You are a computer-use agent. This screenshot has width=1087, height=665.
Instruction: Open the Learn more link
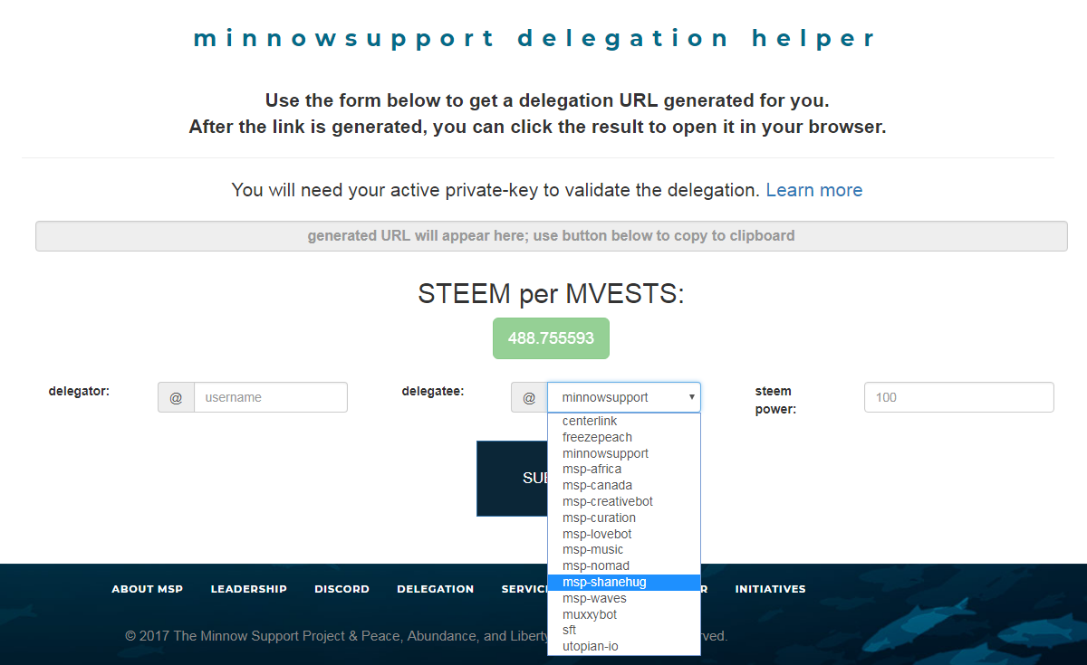(814, 190)
